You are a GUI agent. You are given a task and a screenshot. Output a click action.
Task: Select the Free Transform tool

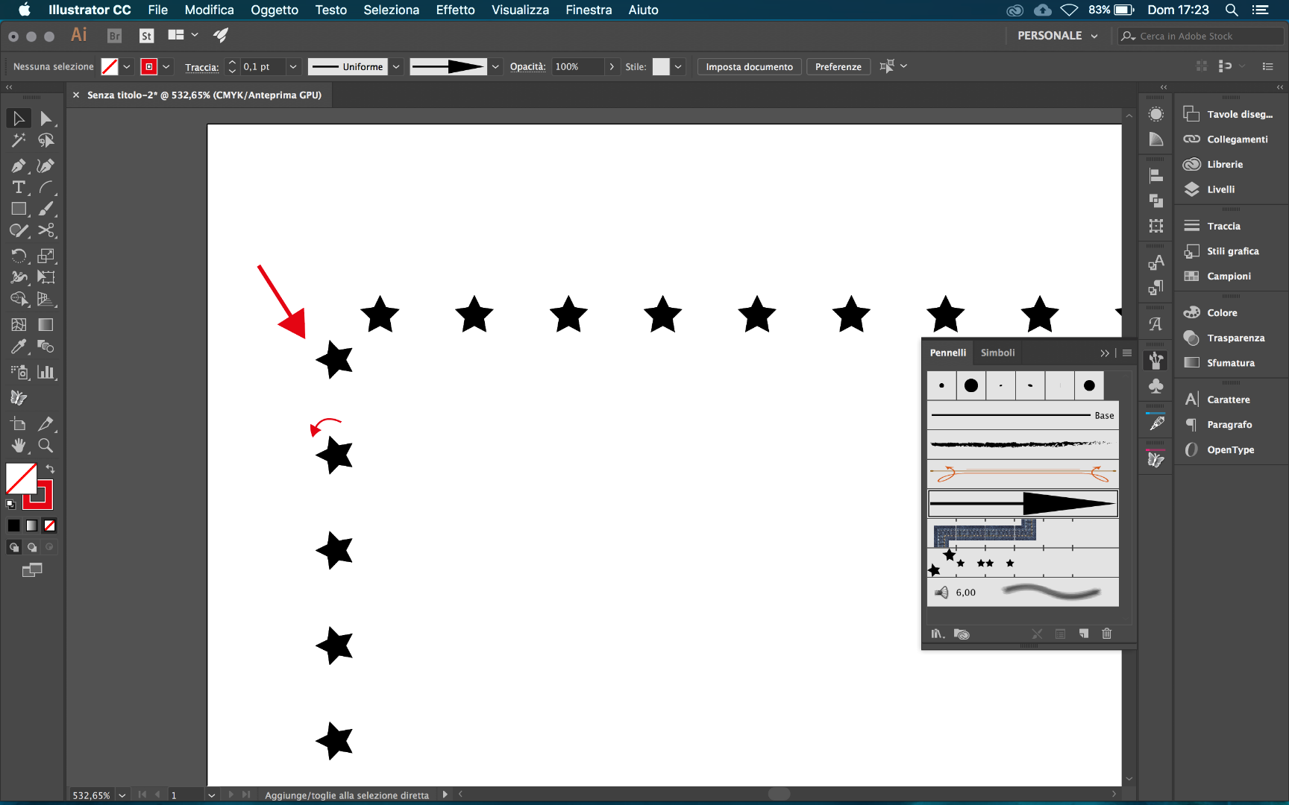click(x=46, y=277)
